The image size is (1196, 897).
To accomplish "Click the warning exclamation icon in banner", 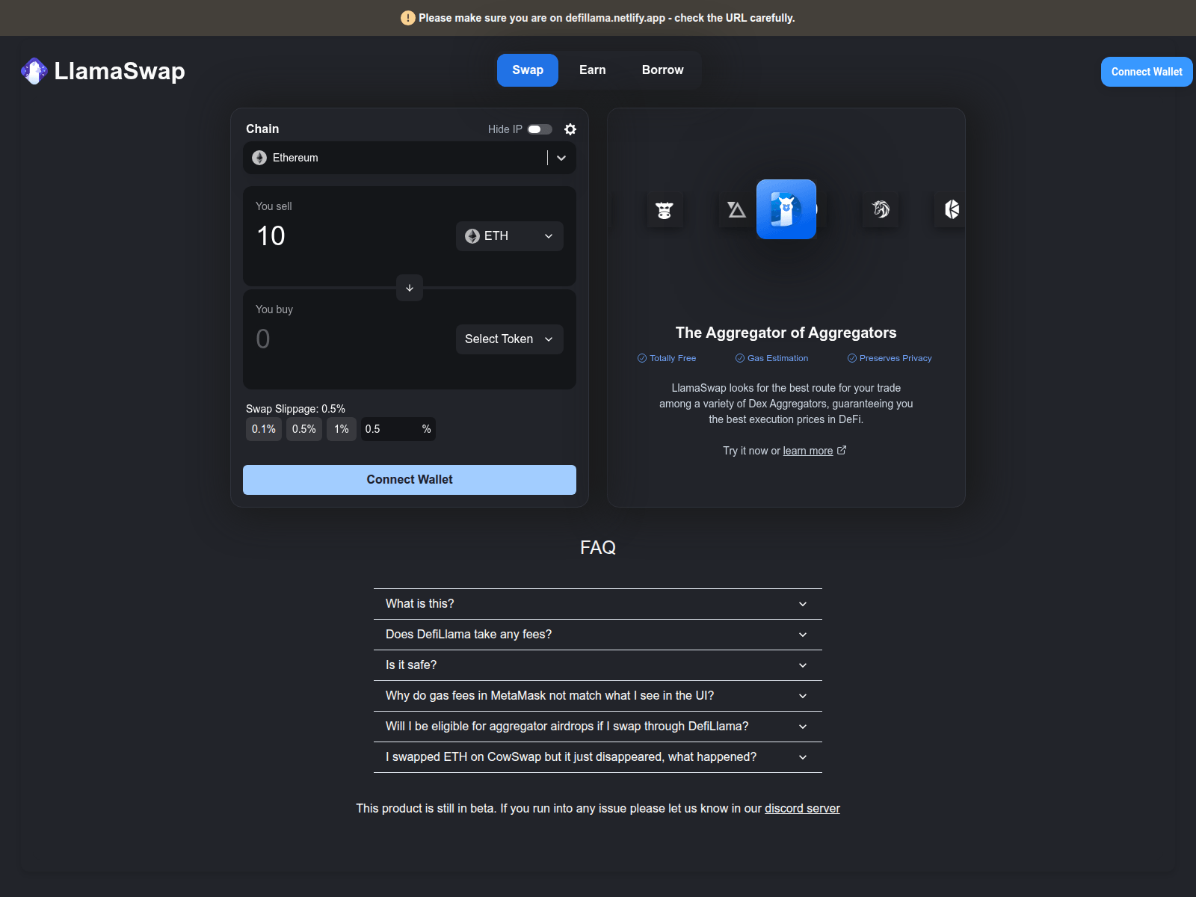I will (x=407, y=18).
